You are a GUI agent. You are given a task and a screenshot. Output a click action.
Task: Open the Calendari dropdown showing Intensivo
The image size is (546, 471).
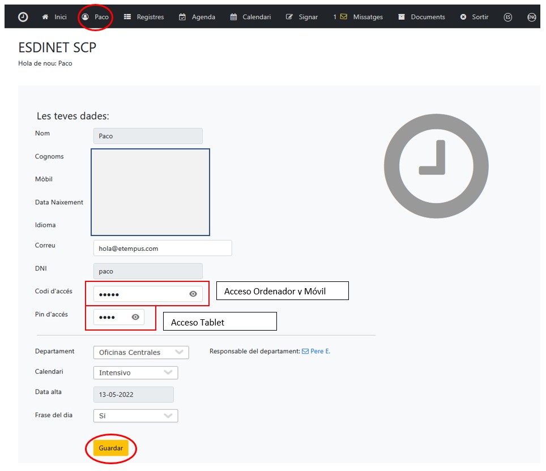coord(135,373)
